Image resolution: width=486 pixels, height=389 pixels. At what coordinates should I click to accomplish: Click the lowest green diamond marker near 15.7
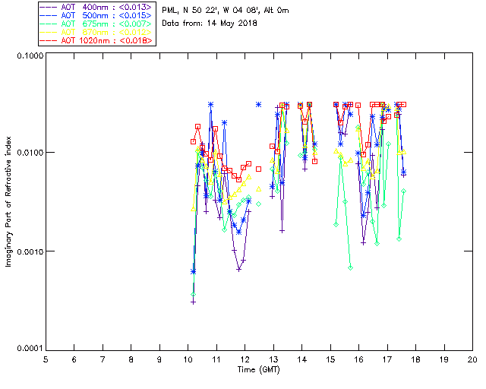(x=350, y=268)
